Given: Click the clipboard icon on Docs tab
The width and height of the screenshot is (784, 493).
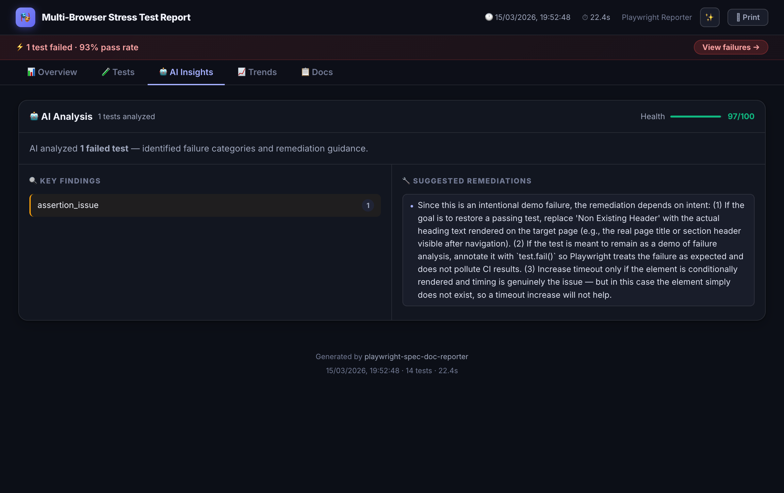Looking at the screenshot, I should [305, 72].
